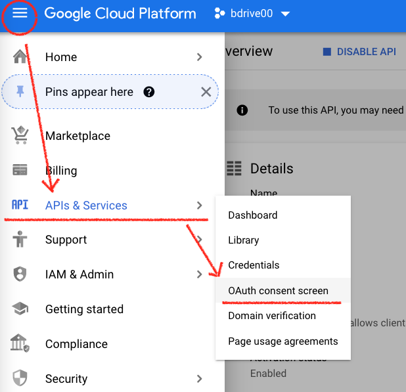Expand the Security submenu chevron

(200, 379)
